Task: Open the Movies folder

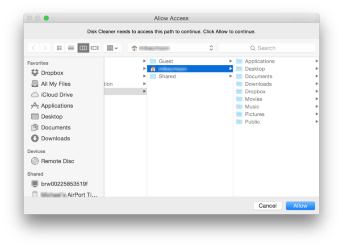Action: point(276,99)
